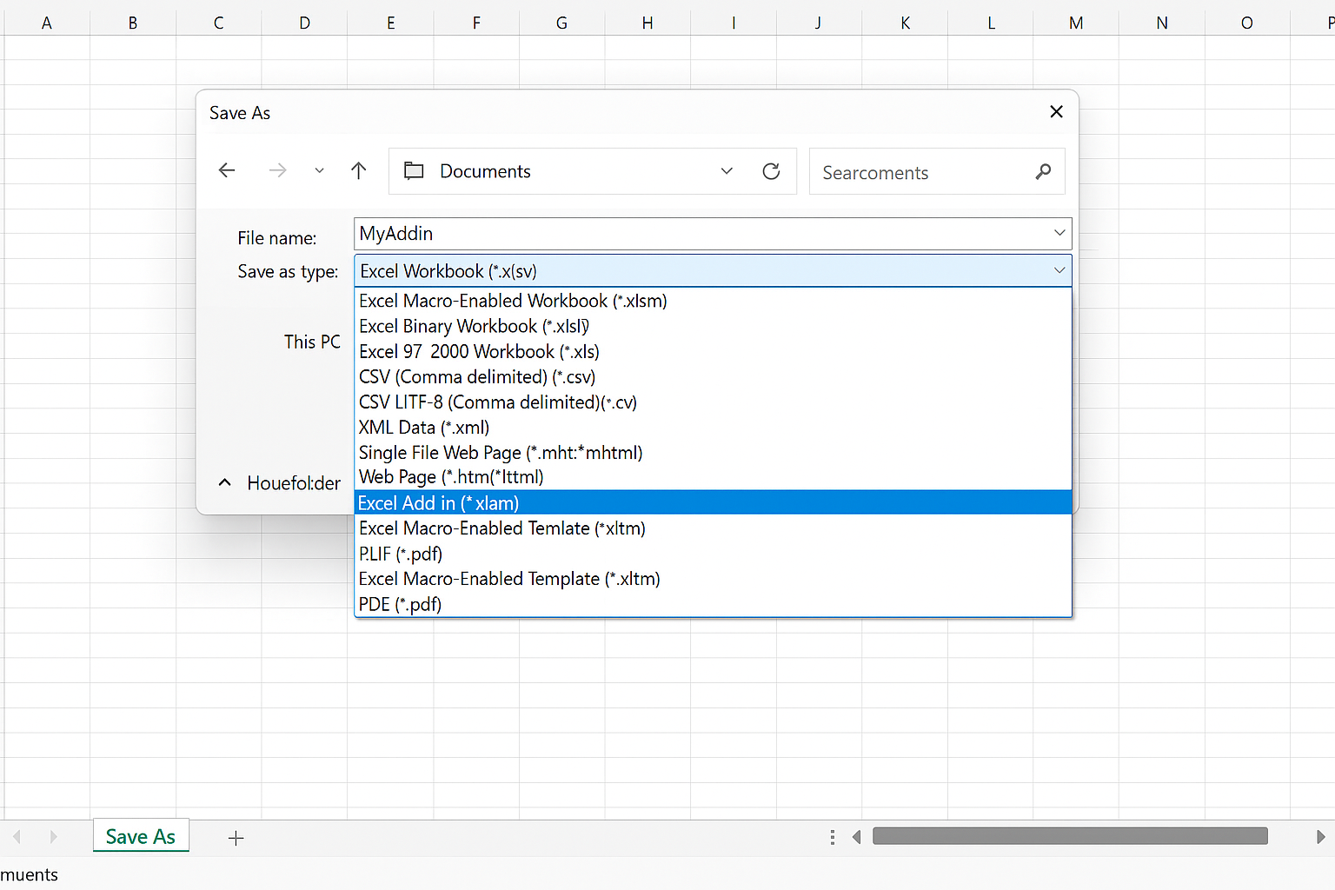
Task: Choose Single File Web Page option
Action: coord(713,452)
